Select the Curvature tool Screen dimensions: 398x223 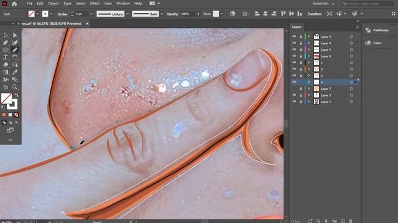(15, 43)
